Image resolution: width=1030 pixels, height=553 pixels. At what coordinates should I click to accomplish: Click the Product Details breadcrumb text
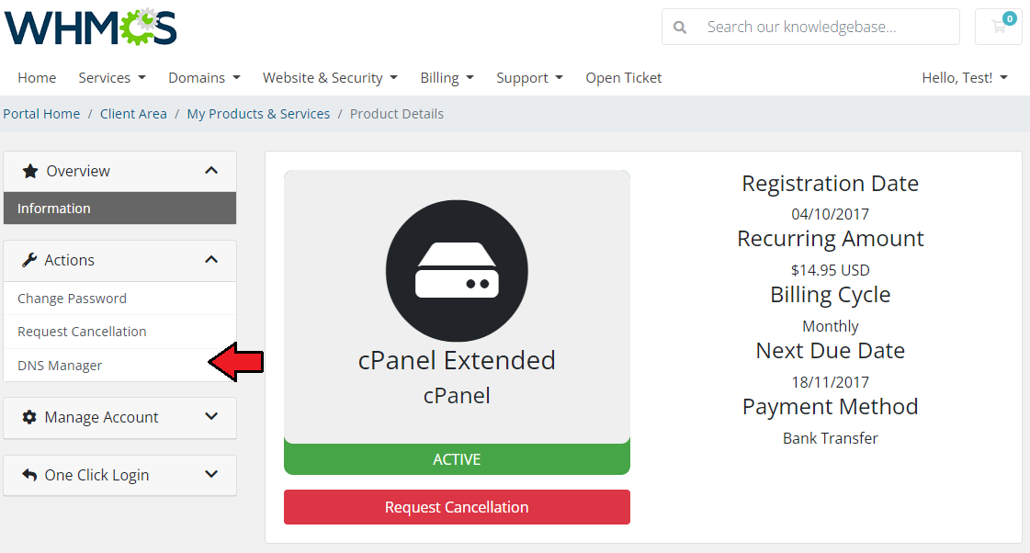point(397,114)
